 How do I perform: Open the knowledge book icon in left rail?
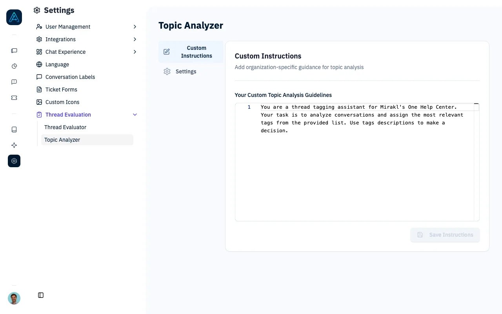click(x=14, y=130)
